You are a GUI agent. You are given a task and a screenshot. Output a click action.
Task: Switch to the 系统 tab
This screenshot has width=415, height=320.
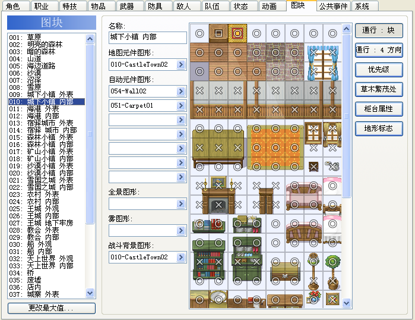(x=365, y=6)
